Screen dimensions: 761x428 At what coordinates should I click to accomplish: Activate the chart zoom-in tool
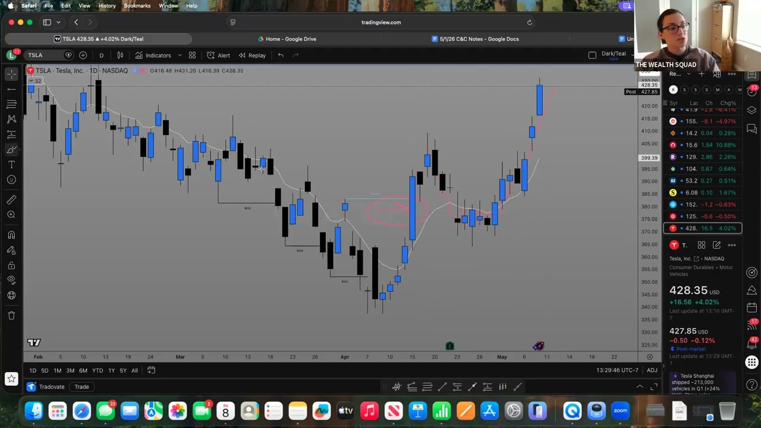coord(11,215)
